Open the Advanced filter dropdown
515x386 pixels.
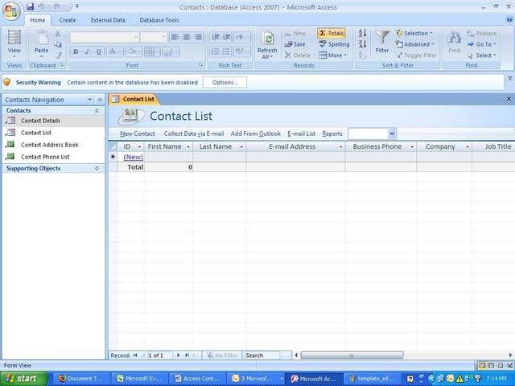pos(415,44)
